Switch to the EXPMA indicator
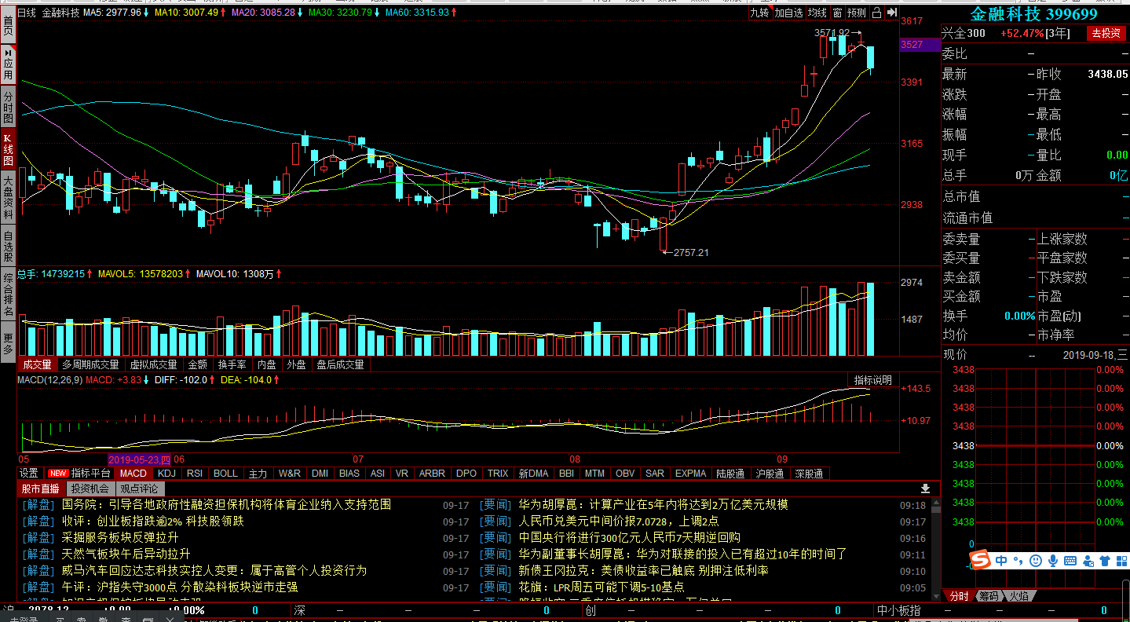Viewport: 1130px width, 622px height. (x=690, y=474)
